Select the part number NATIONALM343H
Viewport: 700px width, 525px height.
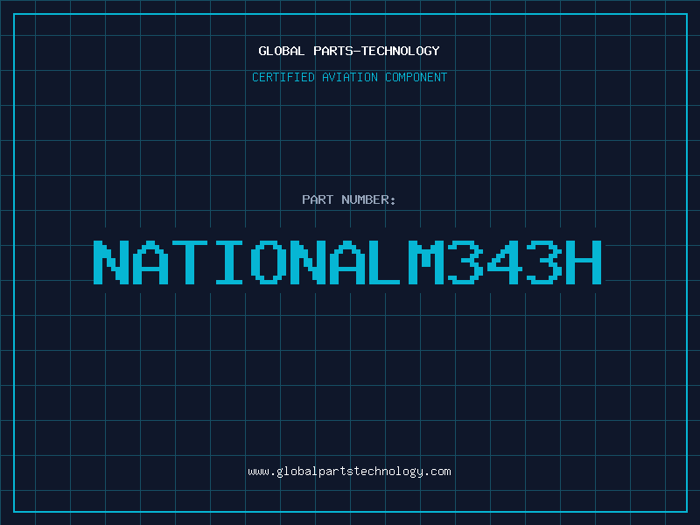click(x=347, y=262)
